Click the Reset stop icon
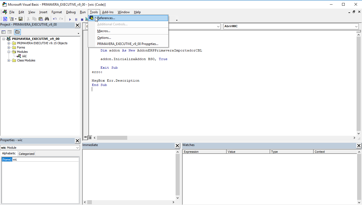This screenshot has width=362, height=205. [x=82, y=19]
